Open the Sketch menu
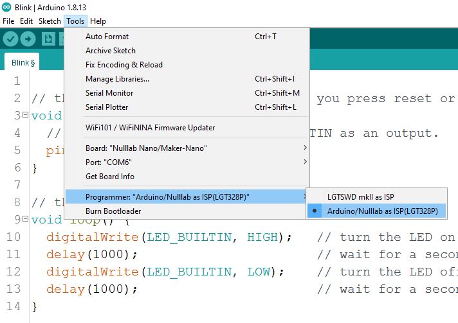The image size is (458, 323). [50, 21]
